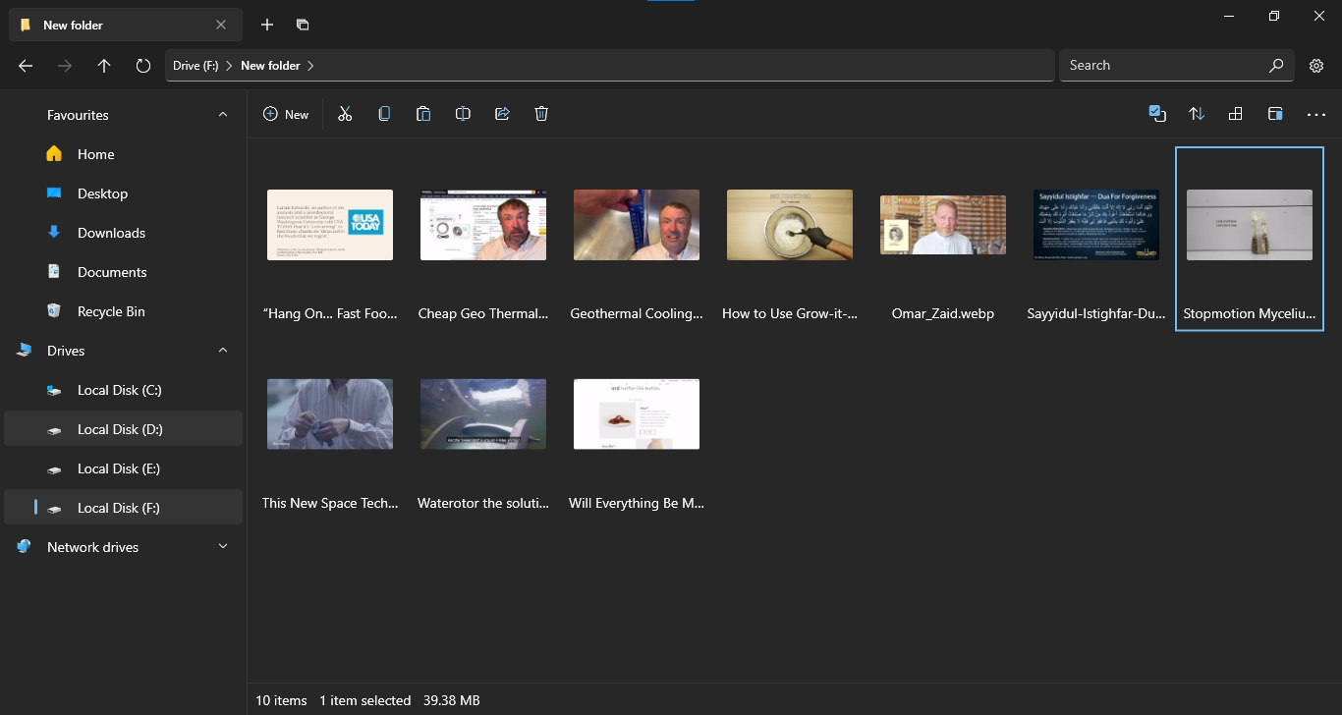
Task: Click the Drive (F:) breadcrumb
Action: (x=196, y=66)
